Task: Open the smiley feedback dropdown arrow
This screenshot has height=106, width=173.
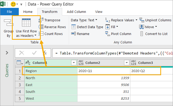Action: 17,4
